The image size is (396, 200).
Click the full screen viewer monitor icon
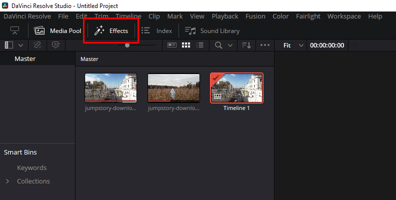[x=14, y=30]
